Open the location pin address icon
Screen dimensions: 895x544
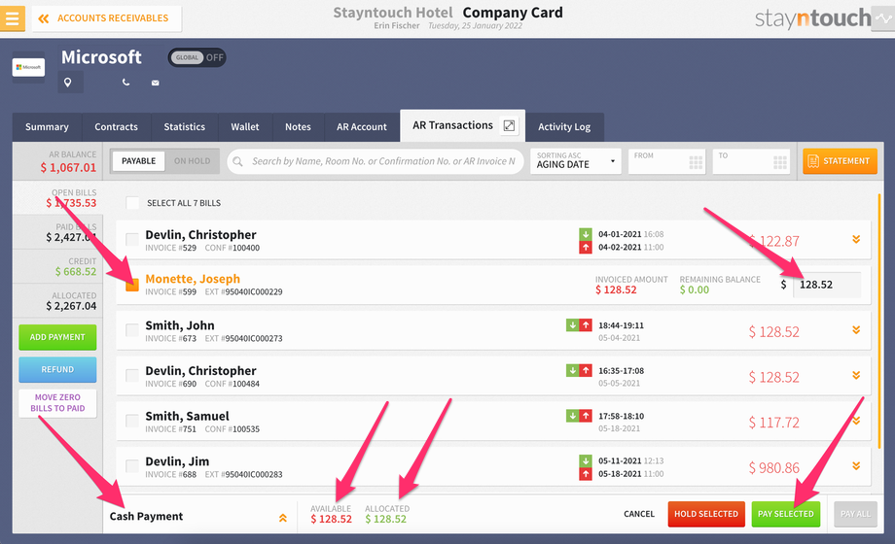coord(68,83)
